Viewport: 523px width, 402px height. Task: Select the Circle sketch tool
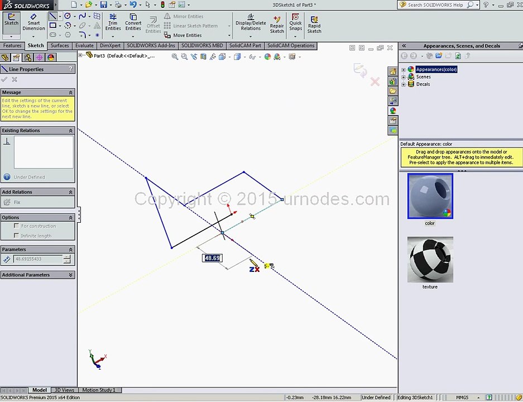pyautogui.click(x=68, y=16)
